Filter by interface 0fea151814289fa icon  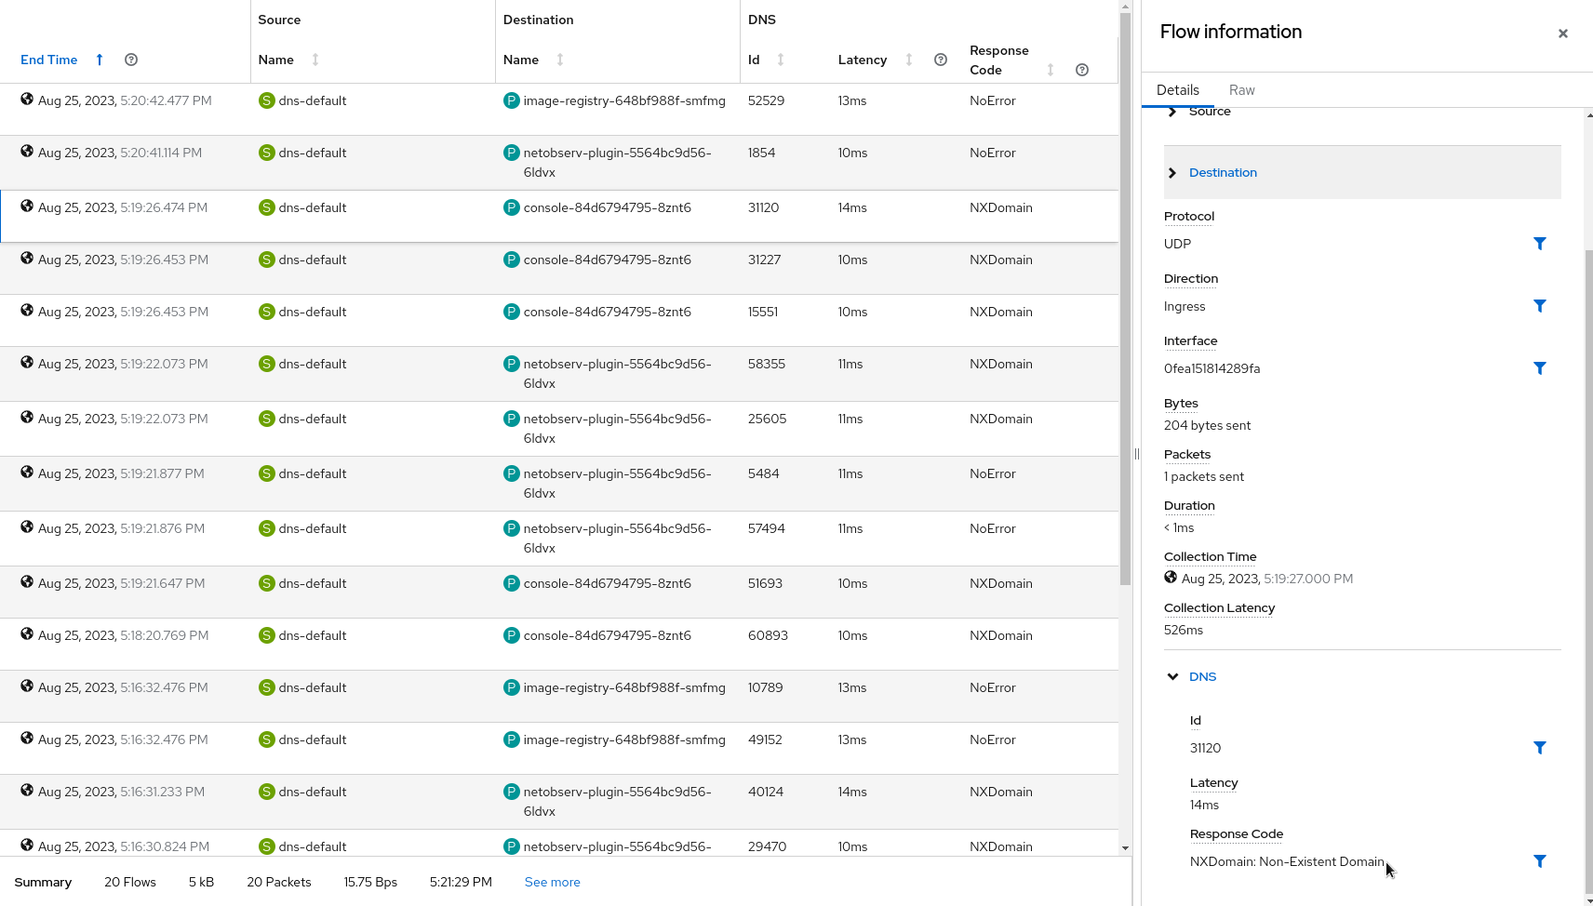[1539, 368]
